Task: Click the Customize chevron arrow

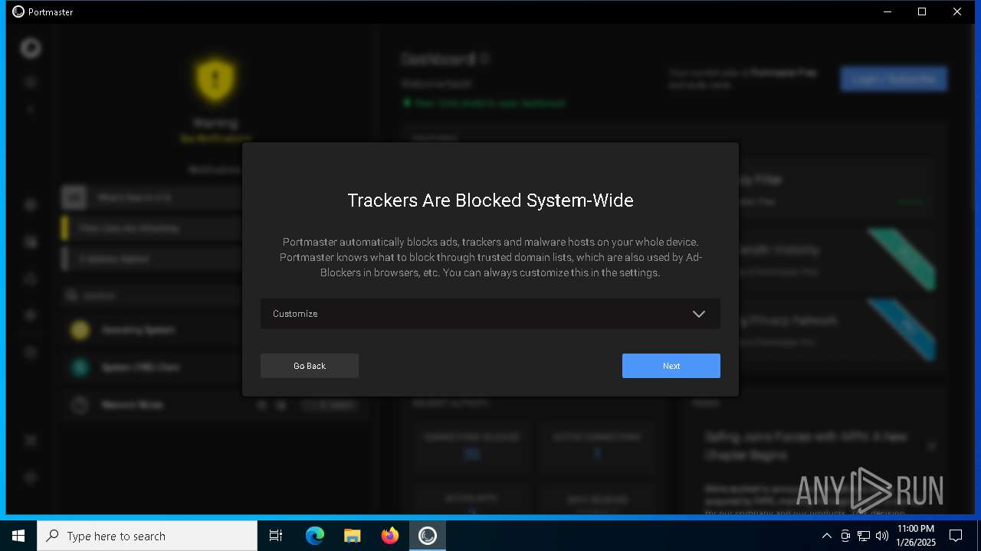Action: (x=699, y=314)
